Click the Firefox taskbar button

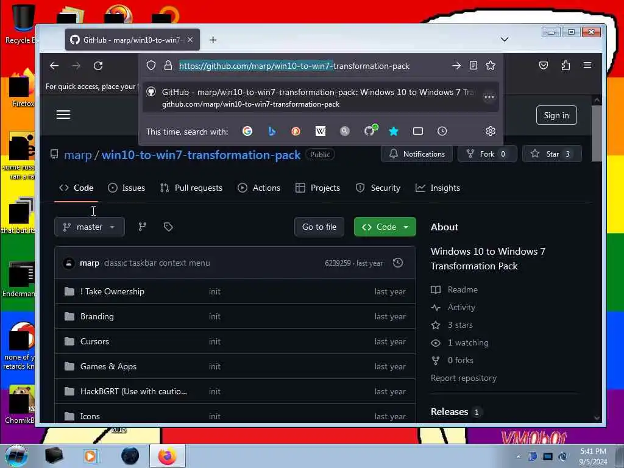167,456
